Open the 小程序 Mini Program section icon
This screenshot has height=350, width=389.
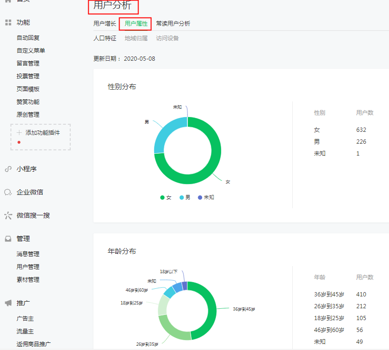7,169
